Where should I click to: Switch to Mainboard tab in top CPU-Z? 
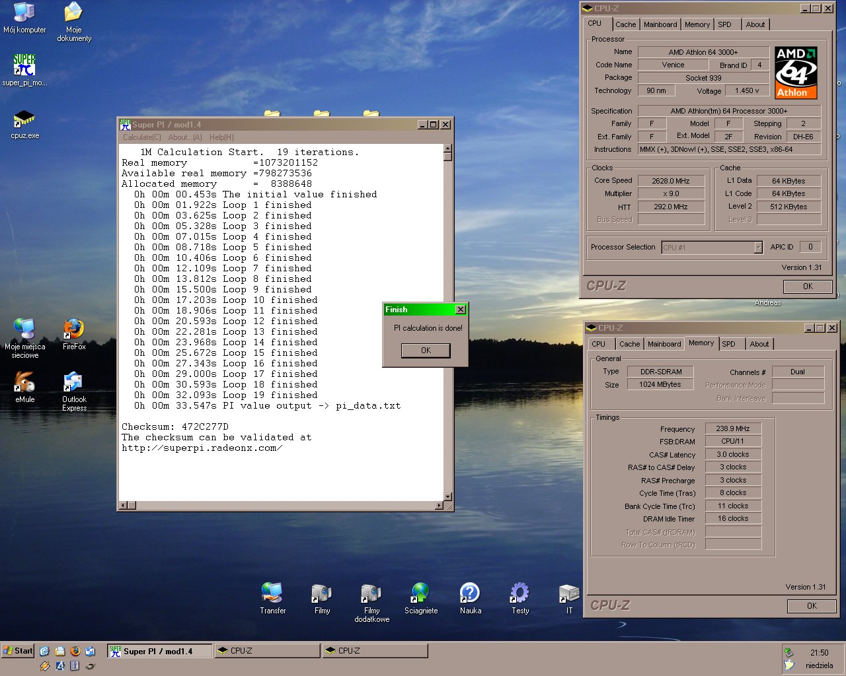[x=660, y=24]
